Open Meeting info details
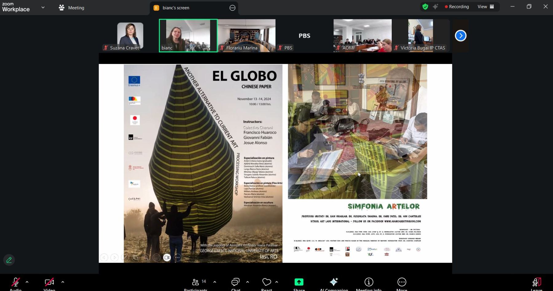The width and height of the screenshot is (553, 291). (369, 282)
